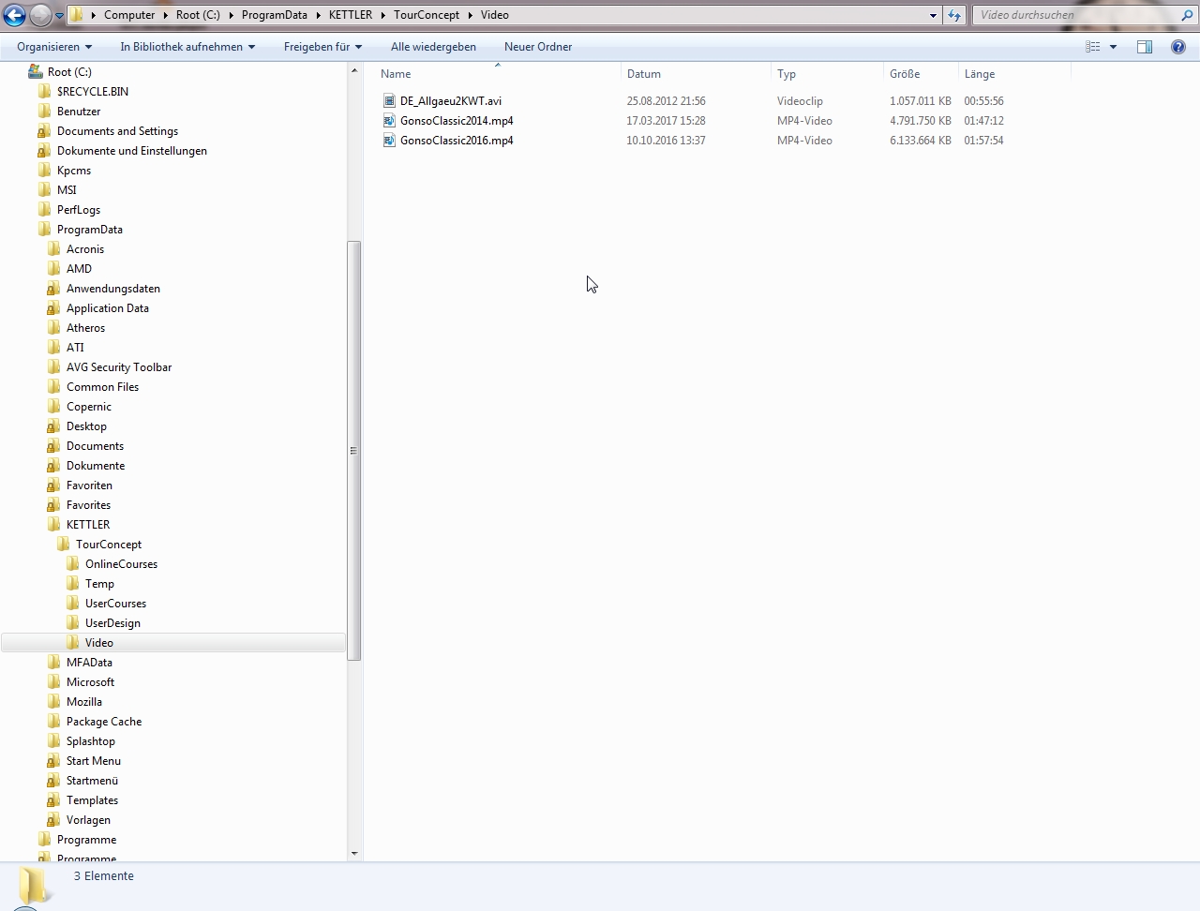Image resolution: width=1200 pixels, height=911 pixels.
Task: Open OnlineCourses folder in tree
Action: click(x=121, y=564)
